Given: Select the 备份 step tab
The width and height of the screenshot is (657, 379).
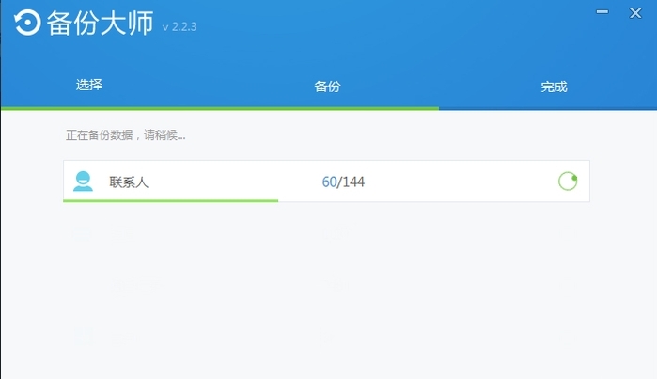Looking at the screenshot, I should (x=327, y=87).
